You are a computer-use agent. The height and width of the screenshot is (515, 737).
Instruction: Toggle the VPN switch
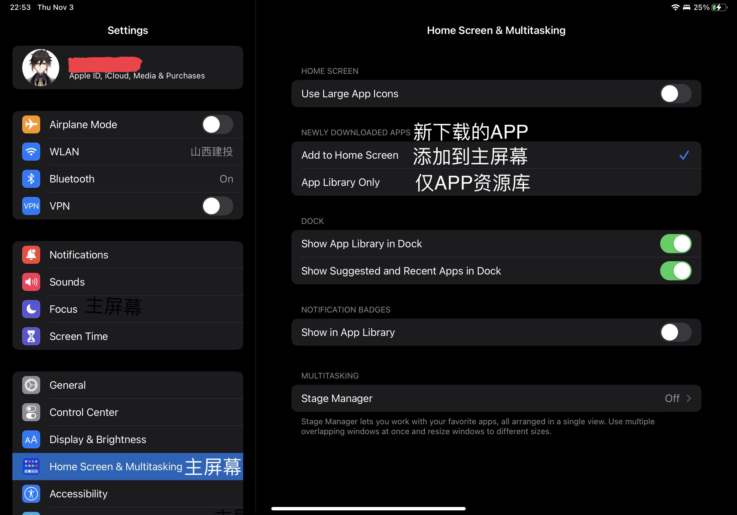pos(217,206)
